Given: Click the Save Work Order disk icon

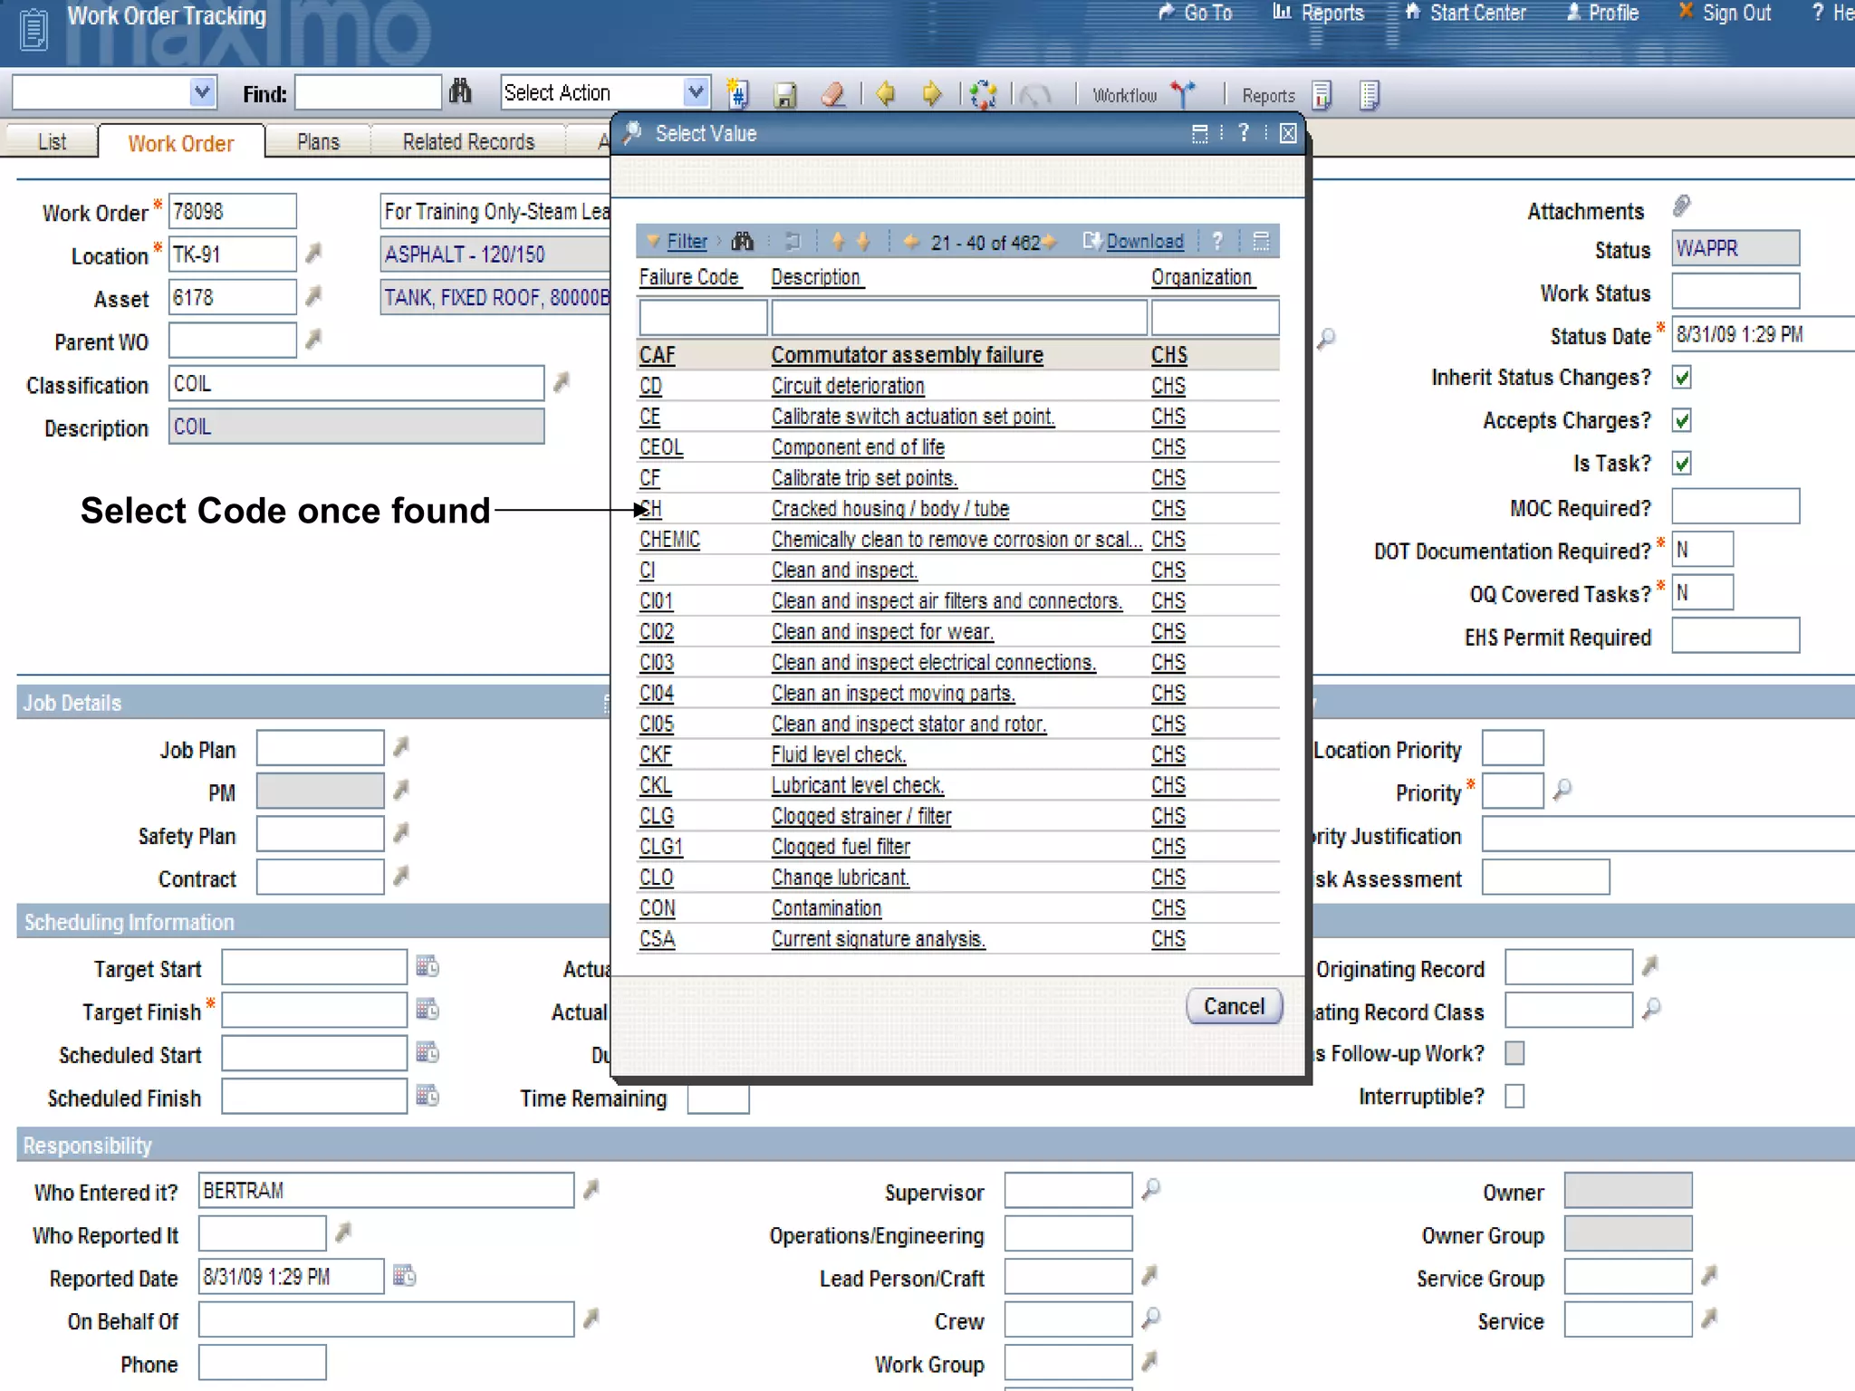Looking at the screenshot, I should pyautogui.click(x=785, y=94).
